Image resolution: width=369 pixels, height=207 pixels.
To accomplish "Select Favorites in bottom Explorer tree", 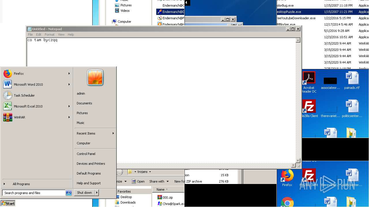I will click(x=124, y=191).
